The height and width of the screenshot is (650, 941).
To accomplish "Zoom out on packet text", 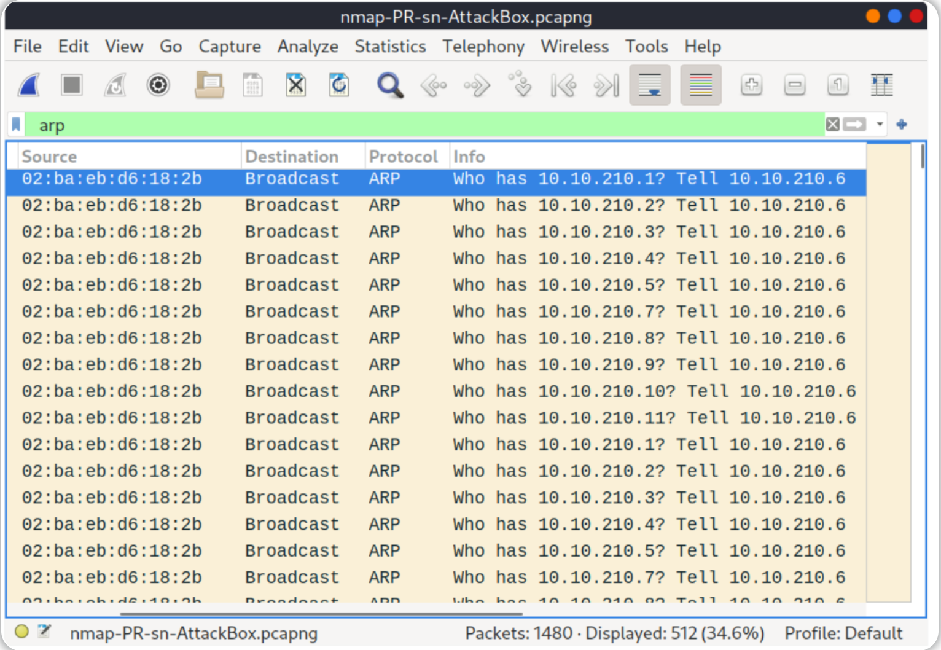I will (795, 85).
